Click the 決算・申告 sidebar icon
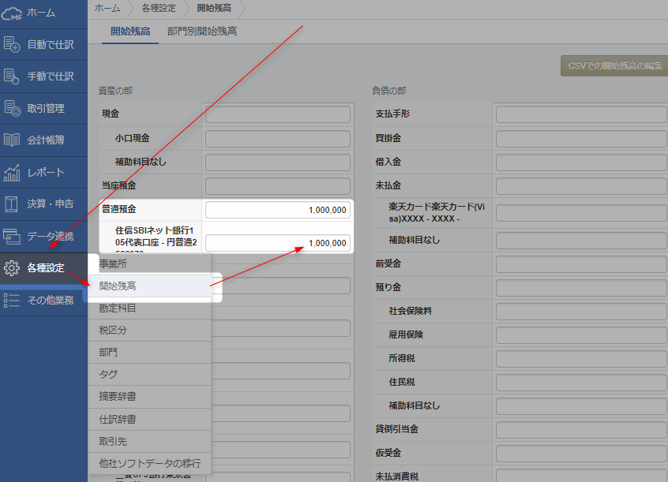Screen dimensions: 668x482 coord(12,204)
